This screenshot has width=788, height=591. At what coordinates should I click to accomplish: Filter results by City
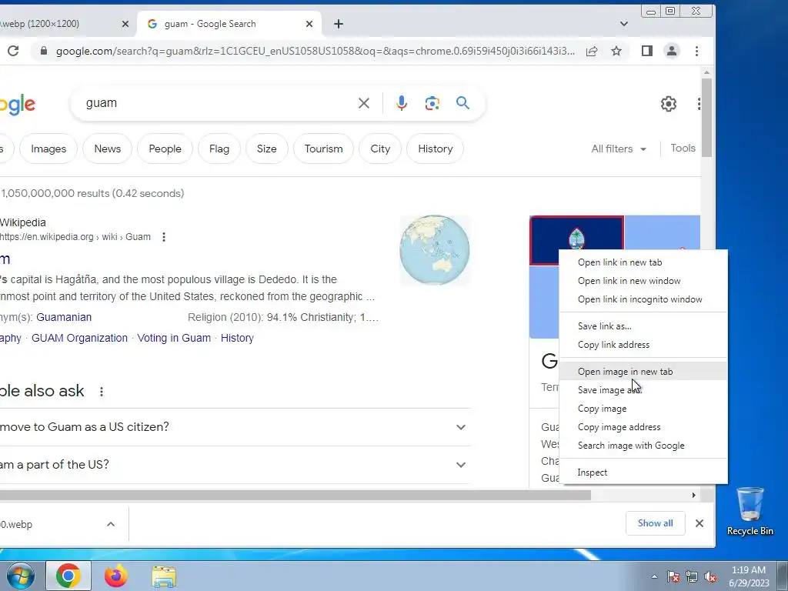pos(380,149)
